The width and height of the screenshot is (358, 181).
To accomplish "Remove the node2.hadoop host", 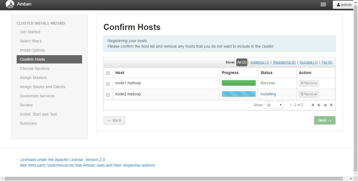I will (x=309, y=94).
